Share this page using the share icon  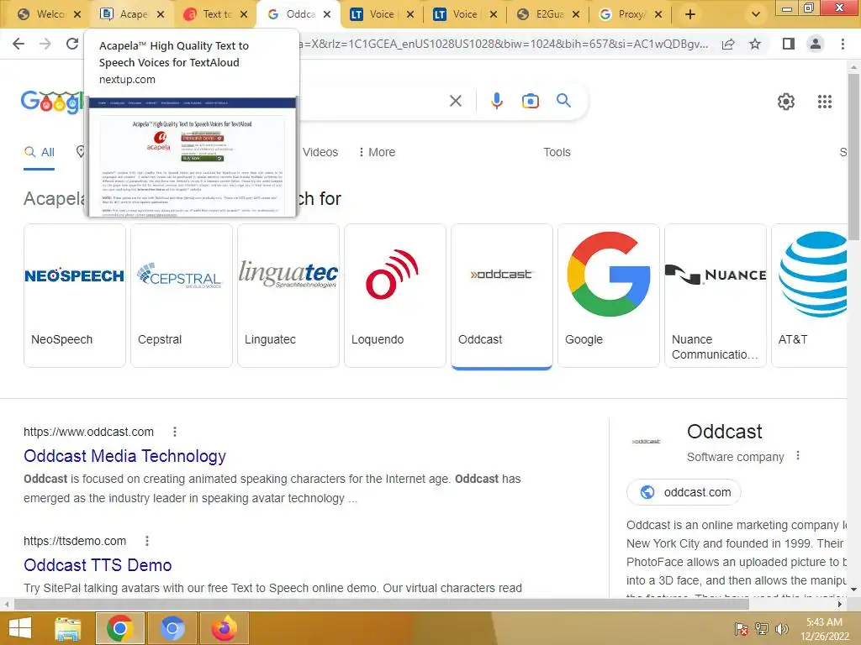click(728, 45)
